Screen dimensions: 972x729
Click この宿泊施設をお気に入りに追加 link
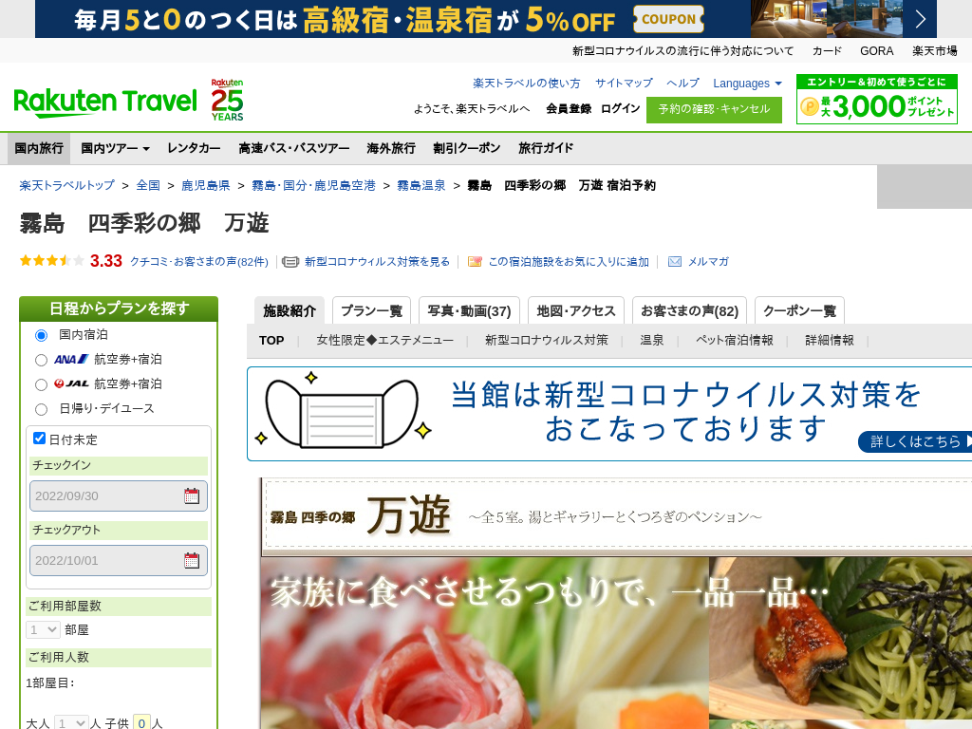[569, 262]
